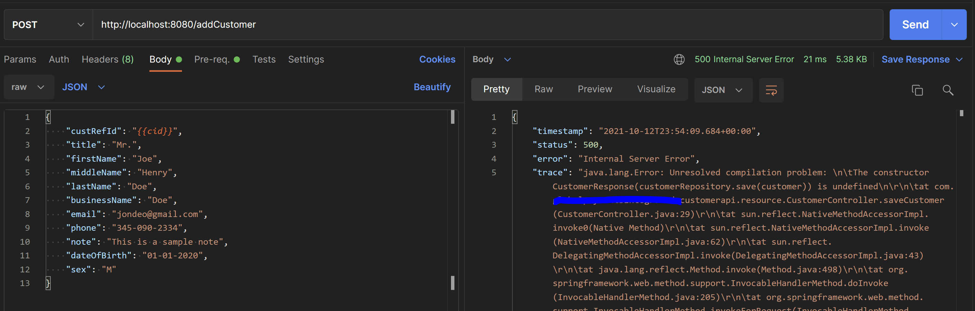Screen dimensions: 975x311
Task: Switch to the Raw response view
Action: (x=544, y=90)
